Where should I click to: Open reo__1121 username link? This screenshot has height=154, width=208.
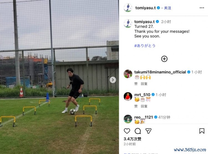point(144,117)
